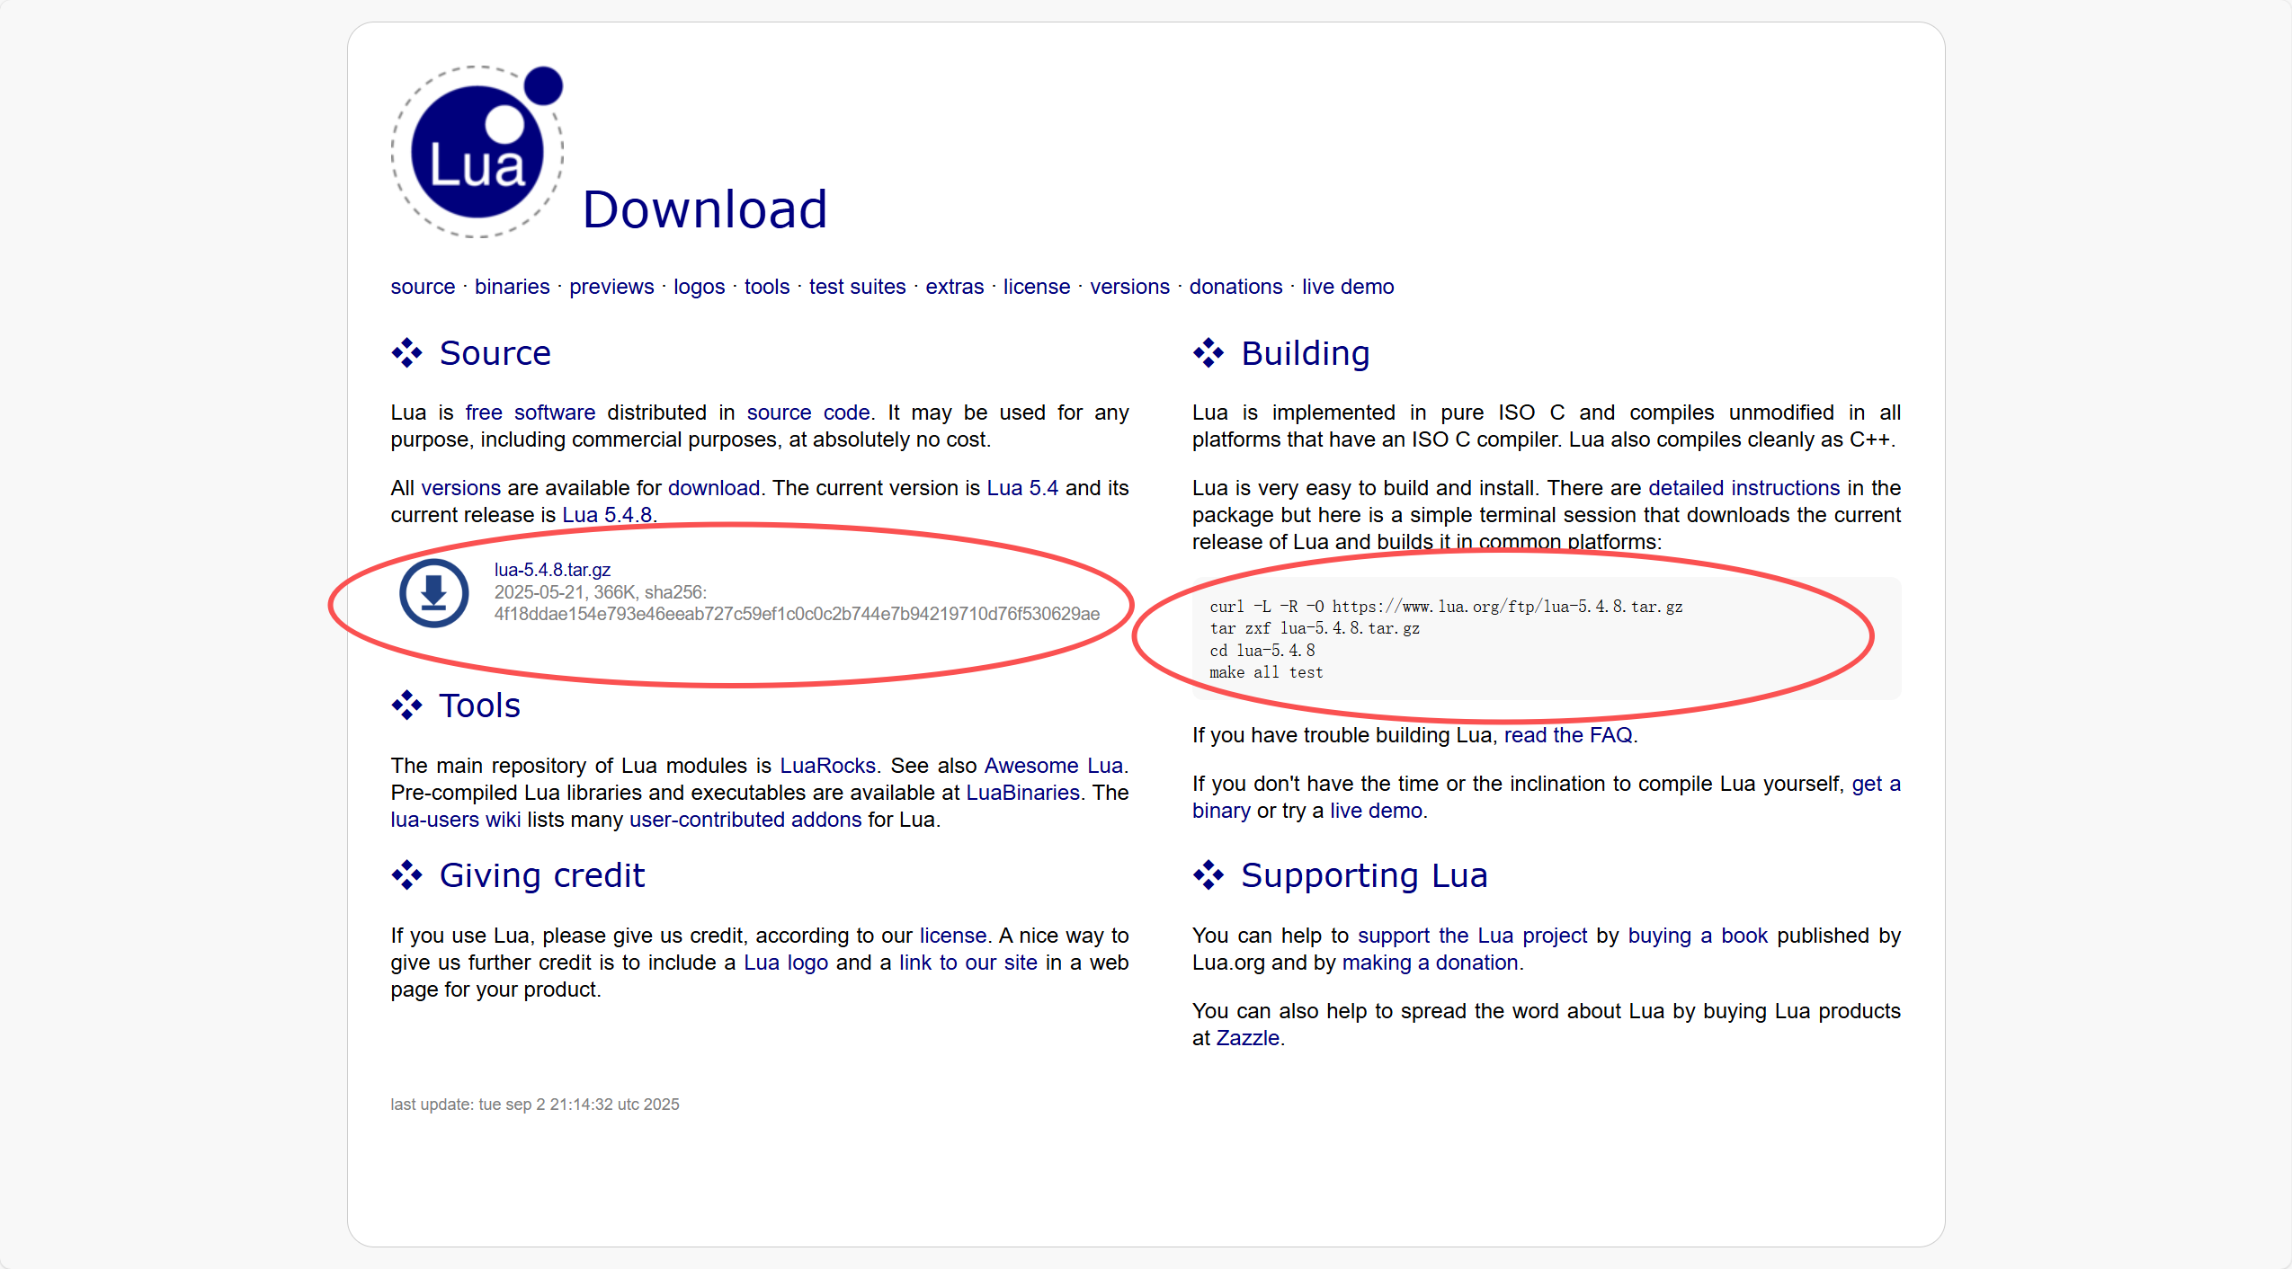Open the binaries navigation link
Screen dimensions: 2292x1269
pos(512,287)
